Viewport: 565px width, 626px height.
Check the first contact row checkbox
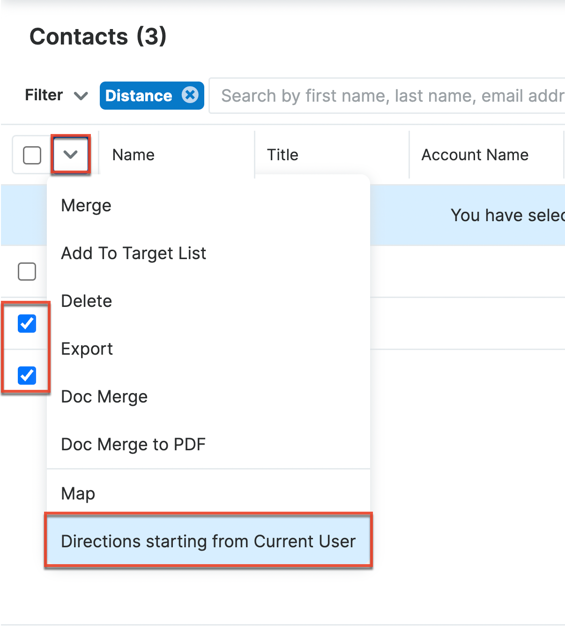tap(27, 271)
